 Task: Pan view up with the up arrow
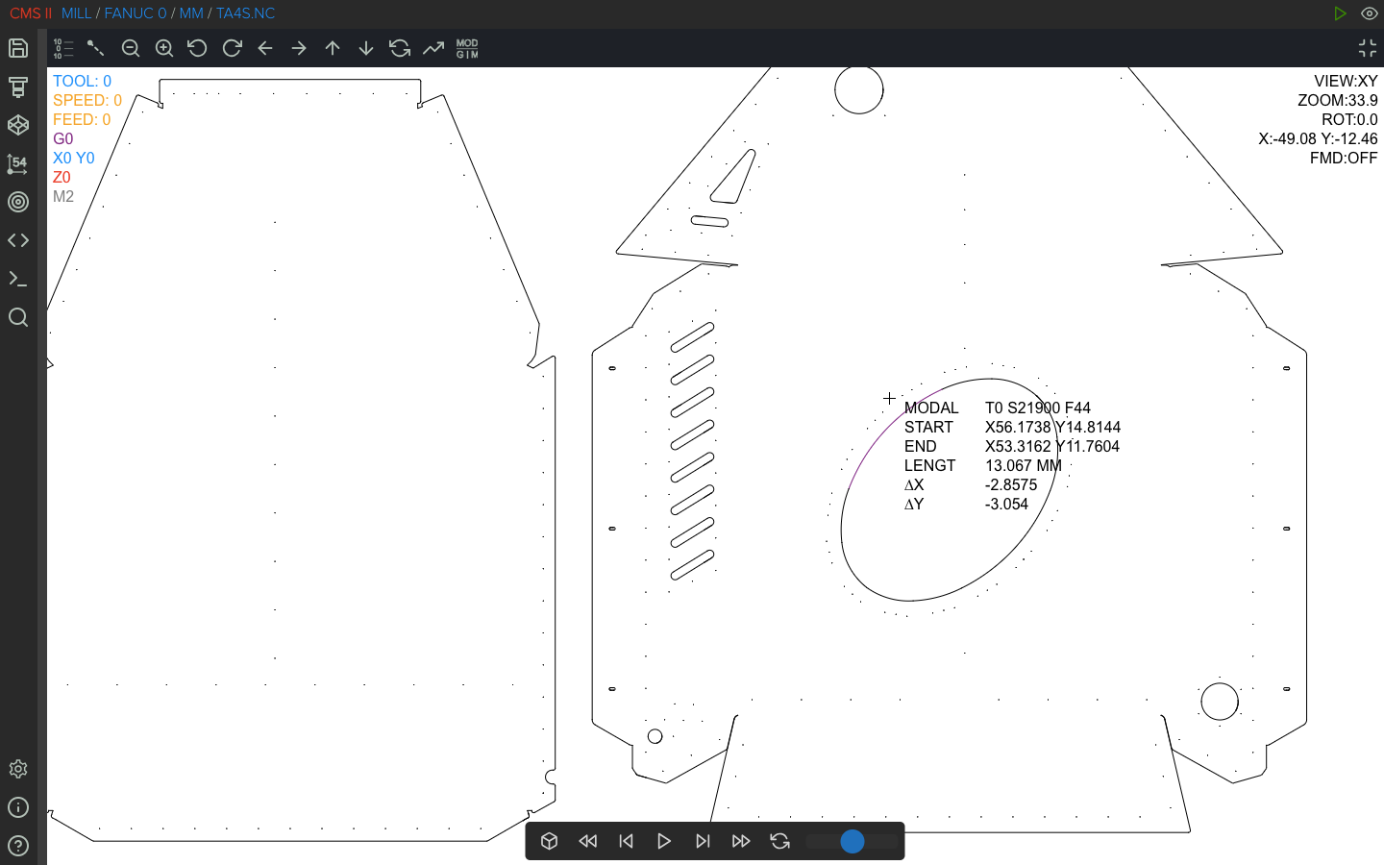coord(333,48)
